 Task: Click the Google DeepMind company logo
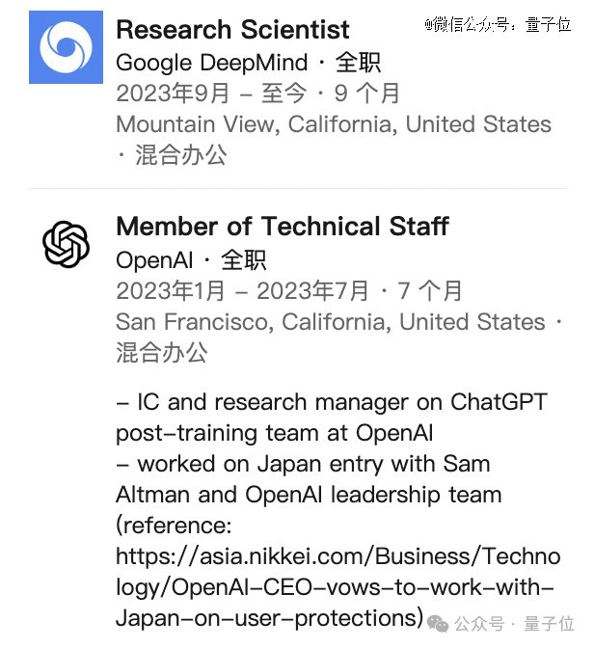coord(66,47)
